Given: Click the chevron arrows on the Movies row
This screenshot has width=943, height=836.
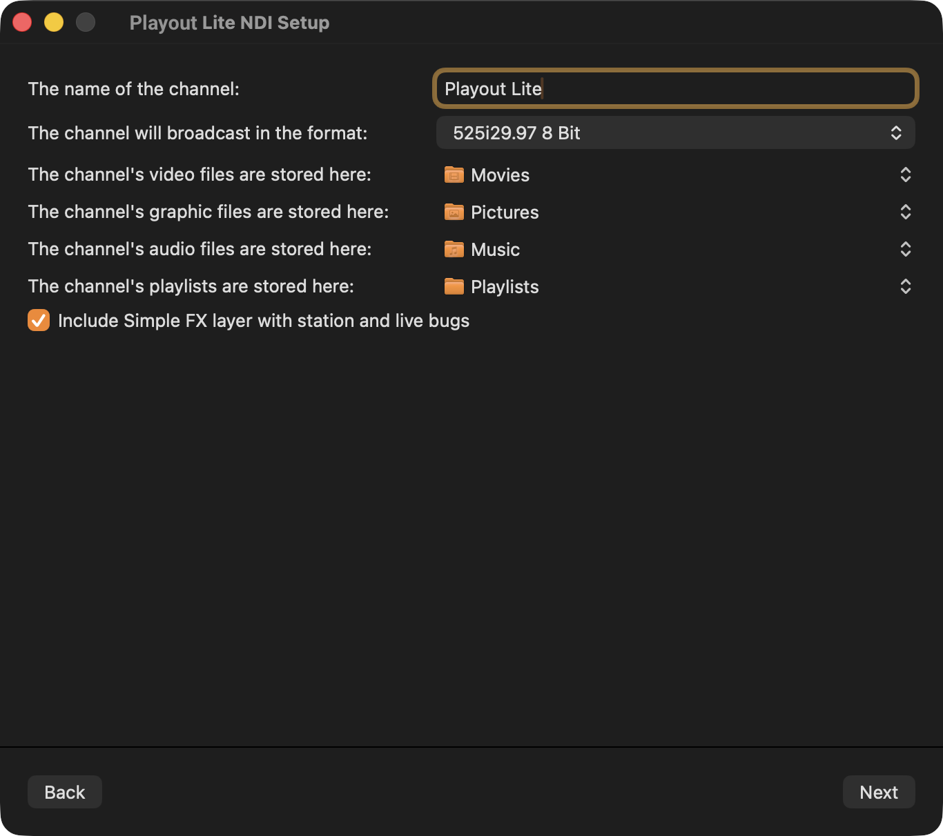Looking at the screenshot, I should click(906, 175).
